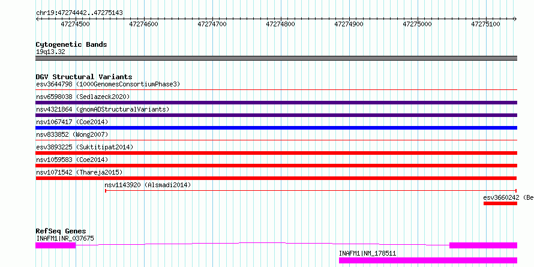534x267 pixels.
Task: Select the magenta NM_178511 exon bar
Action: click(428, 260)
